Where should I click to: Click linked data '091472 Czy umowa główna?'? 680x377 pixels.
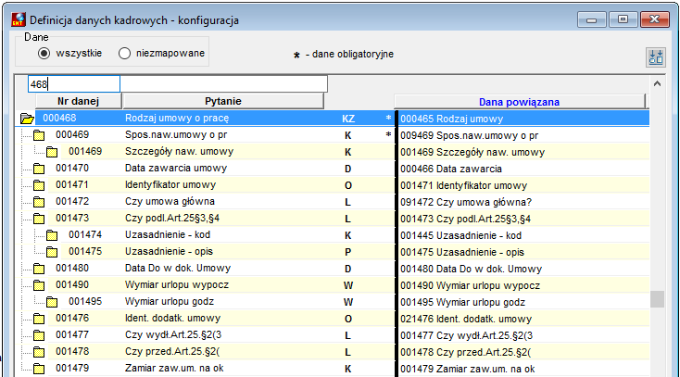[x=466, y=202]
